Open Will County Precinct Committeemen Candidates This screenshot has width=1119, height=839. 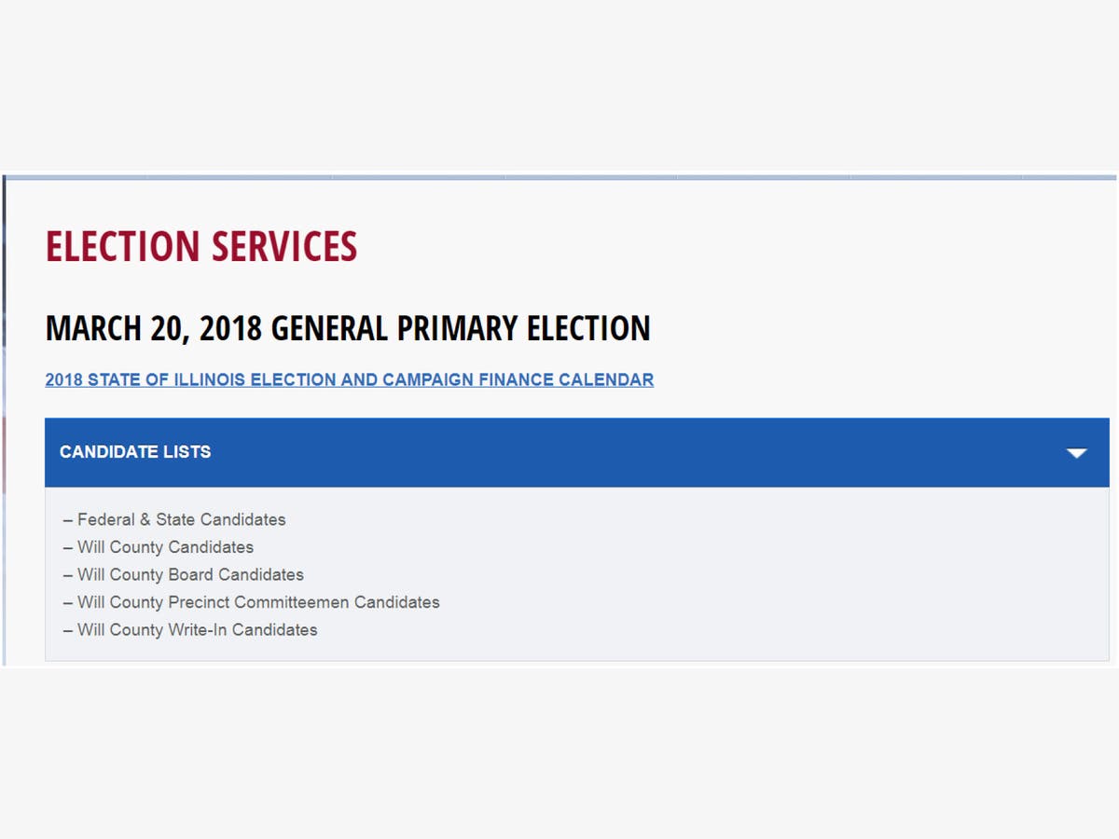258,602
